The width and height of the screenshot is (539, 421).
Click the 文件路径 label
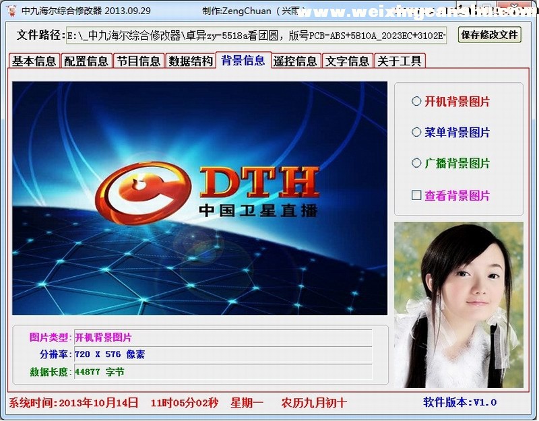[x=41, y=35]
